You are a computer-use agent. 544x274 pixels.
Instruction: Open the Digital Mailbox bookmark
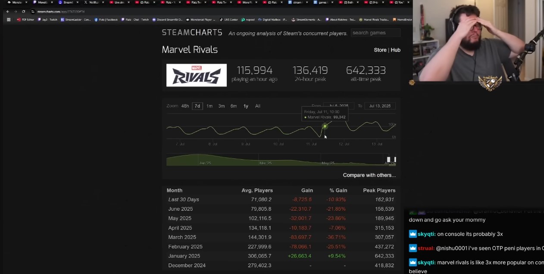click(273, 19)
